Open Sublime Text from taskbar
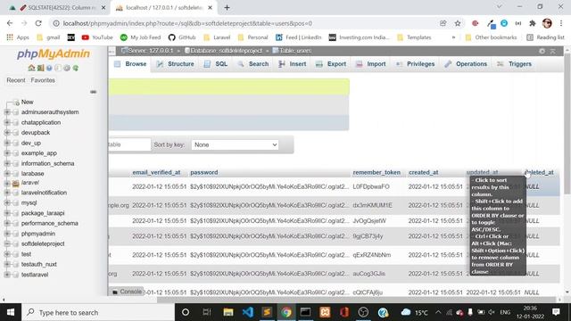Viewport: 571px width, 321px height. (267, 312)
